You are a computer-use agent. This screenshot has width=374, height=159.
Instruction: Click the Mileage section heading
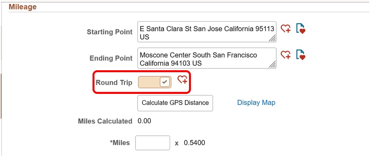point(22,7)
